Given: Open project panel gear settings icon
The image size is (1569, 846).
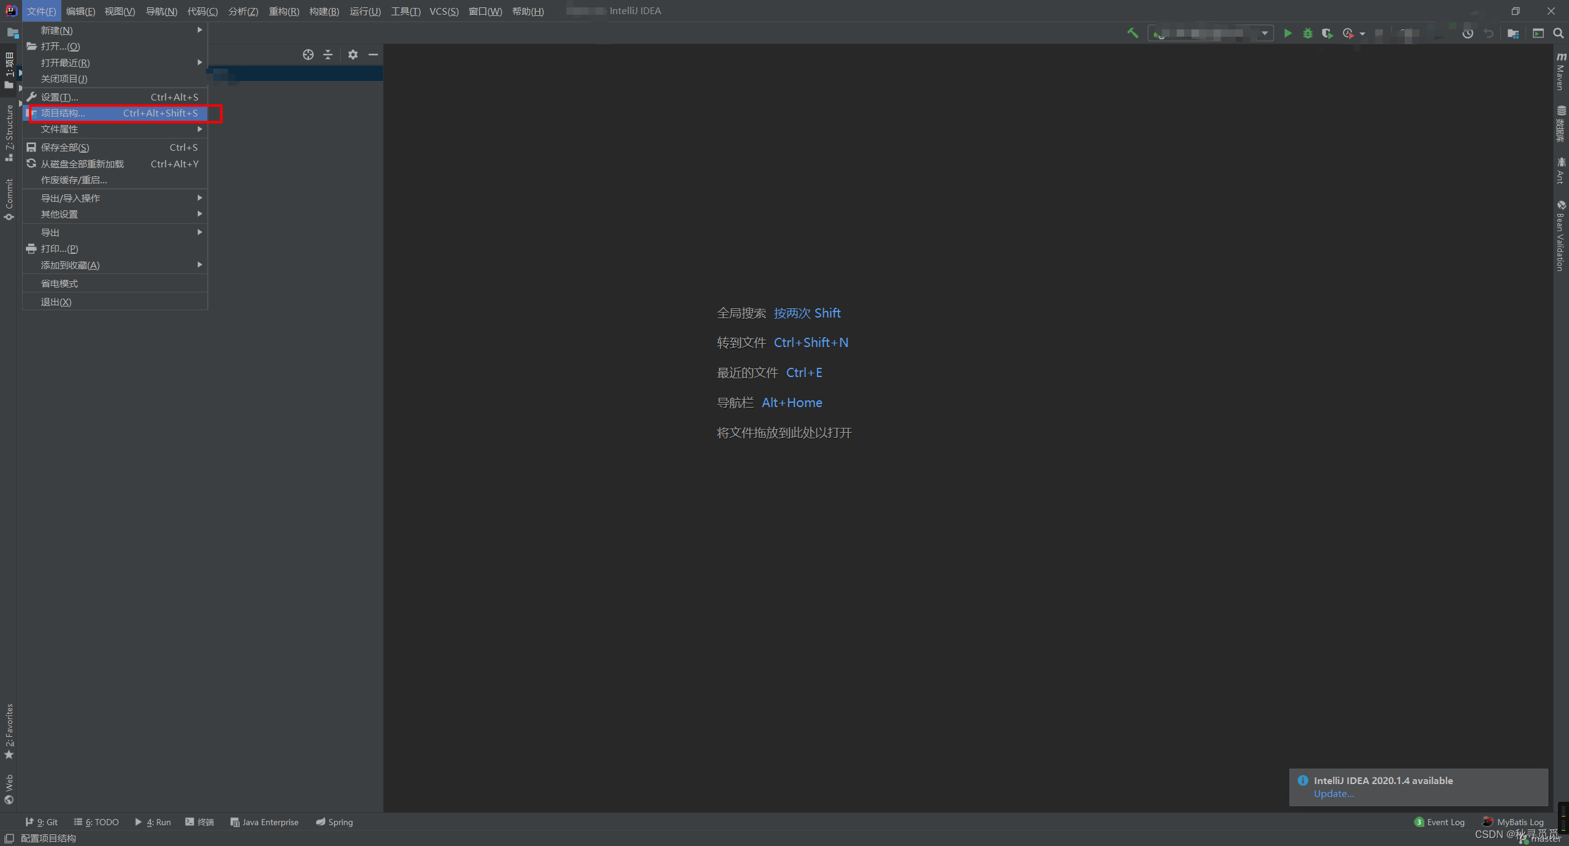Looking at the screenshot, I should (352, 55).
